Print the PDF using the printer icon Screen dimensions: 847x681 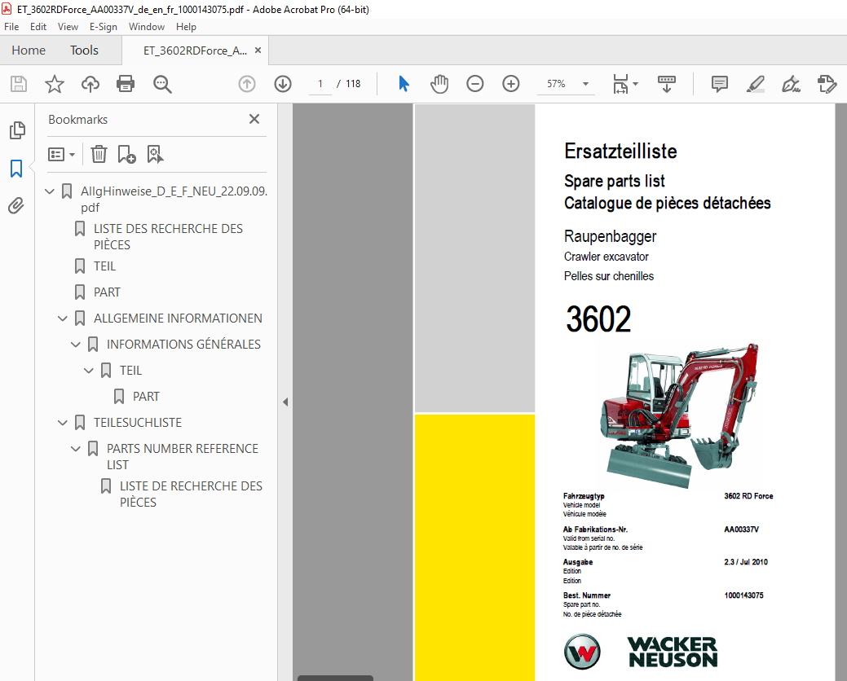coord(126,83)
